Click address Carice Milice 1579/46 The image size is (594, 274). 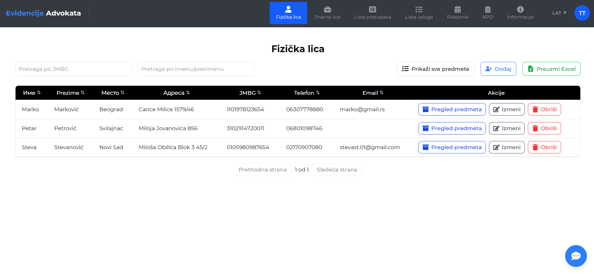pyautogui.click(x=166, y=109)
